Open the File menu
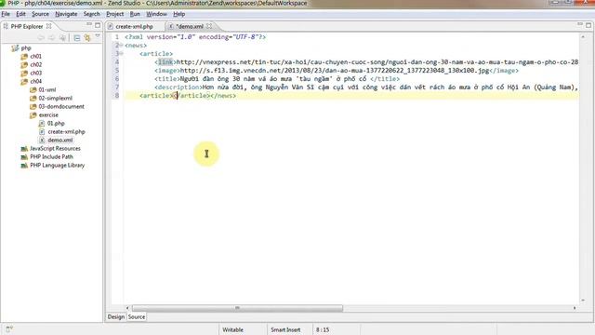 [x=6, y=14]
